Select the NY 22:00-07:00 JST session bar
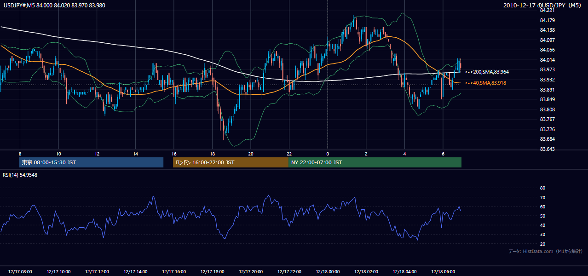This screenshot has width=588, height=276. click(x=375, y=162)
